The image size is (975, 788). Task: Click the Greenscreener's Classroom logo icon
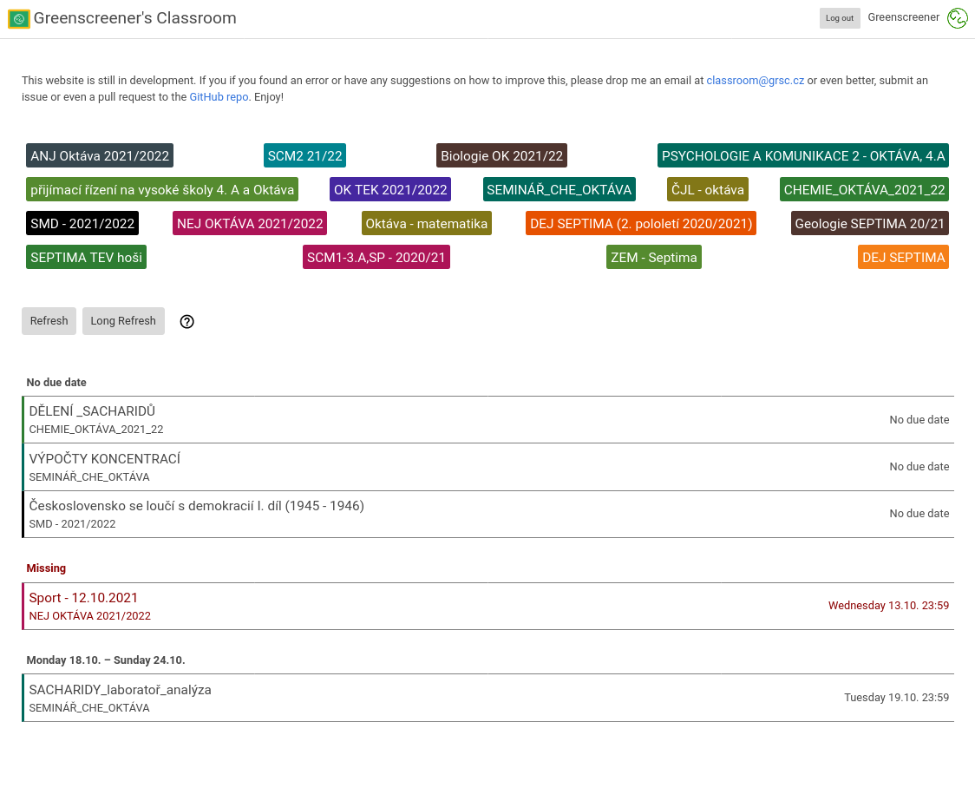[x=18, y=17]
